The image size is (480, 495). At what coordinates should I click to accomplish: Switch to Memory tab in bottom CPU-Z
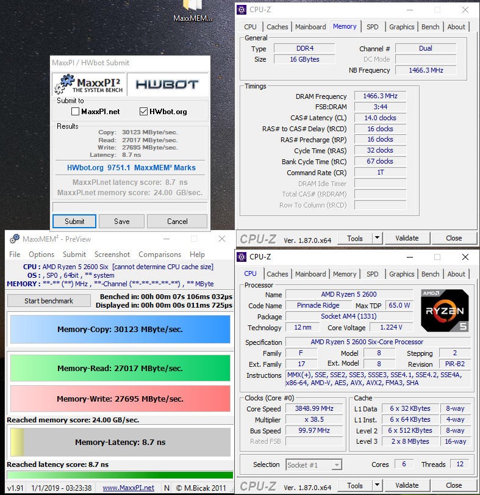click(x=345, y=274)
